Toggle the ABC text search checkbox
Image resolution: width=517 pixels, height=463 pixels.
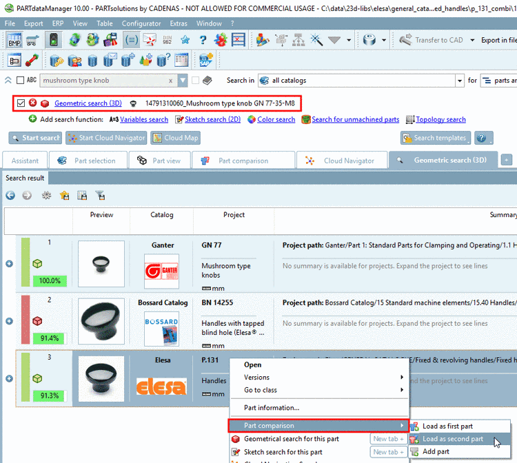tap(20, 81)
